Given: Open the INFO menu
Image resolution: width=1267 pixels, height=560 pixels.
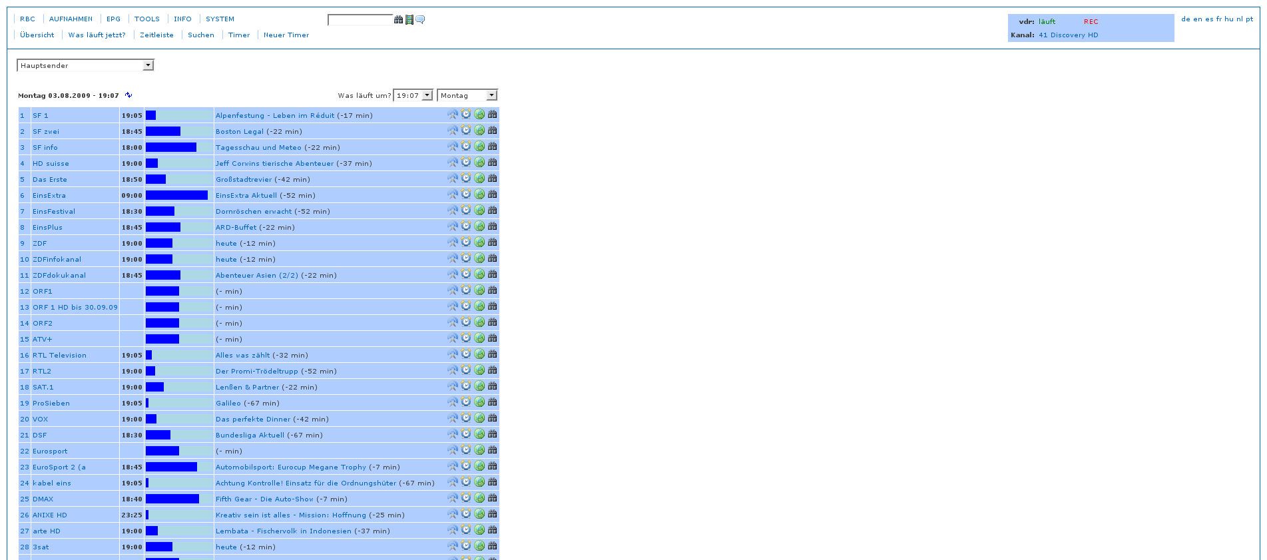Looking at the screenshot, I should point(182,19).
